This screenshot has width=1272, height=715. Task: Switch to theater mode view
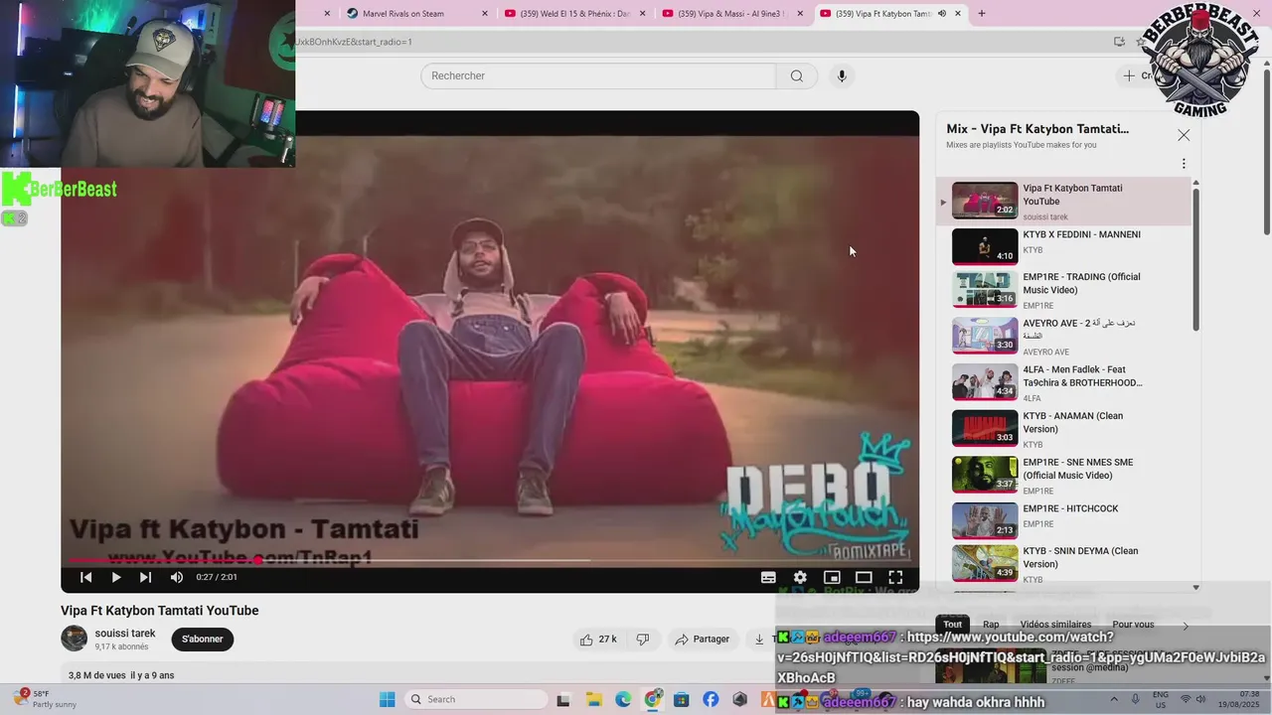(864, 577)
